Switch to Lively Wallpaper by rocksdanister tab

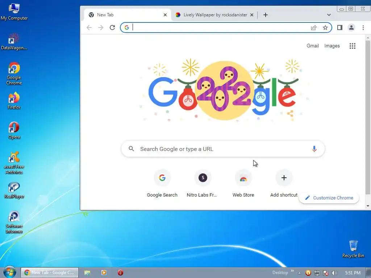215,15
